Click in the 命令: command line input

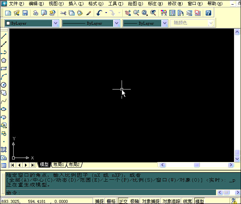point(111,193)
